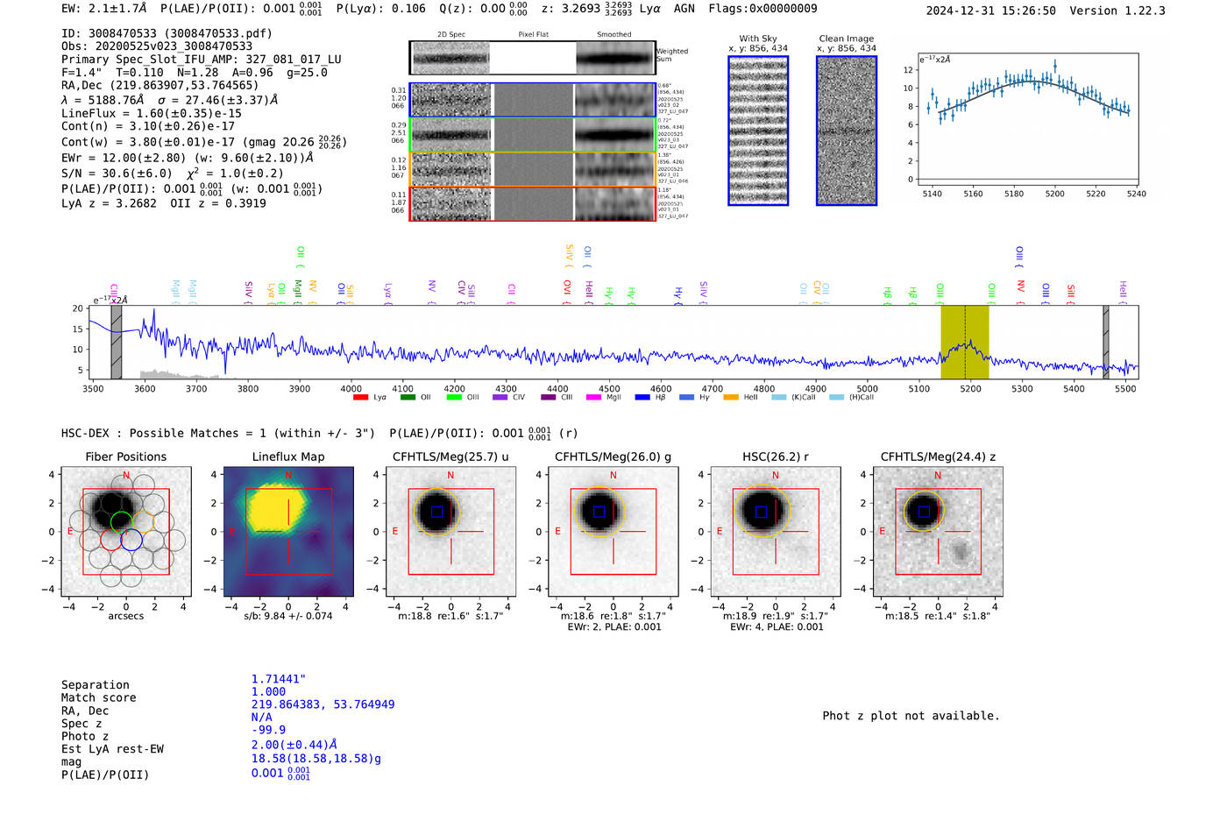Click the 'EWr: 4, PLAE: 0.001' caption
The image size is (1227, 835).
tap(776, 626)
